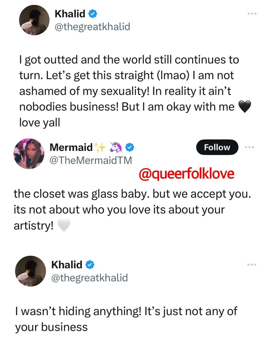Click @thegreatkhalid handle on the bottom tweet

[x=90, y=278]
